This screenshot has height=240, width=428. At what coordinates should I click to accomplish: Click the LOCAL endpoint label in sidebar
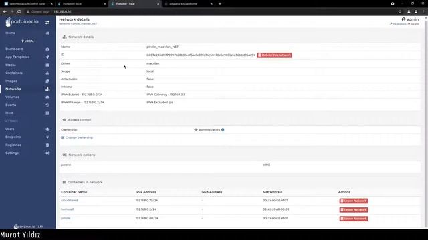pos(27,41)
